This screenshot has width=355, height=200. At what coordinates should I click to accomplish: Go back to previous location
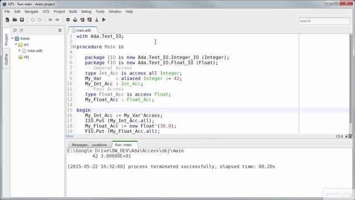(x=50, y=20)
